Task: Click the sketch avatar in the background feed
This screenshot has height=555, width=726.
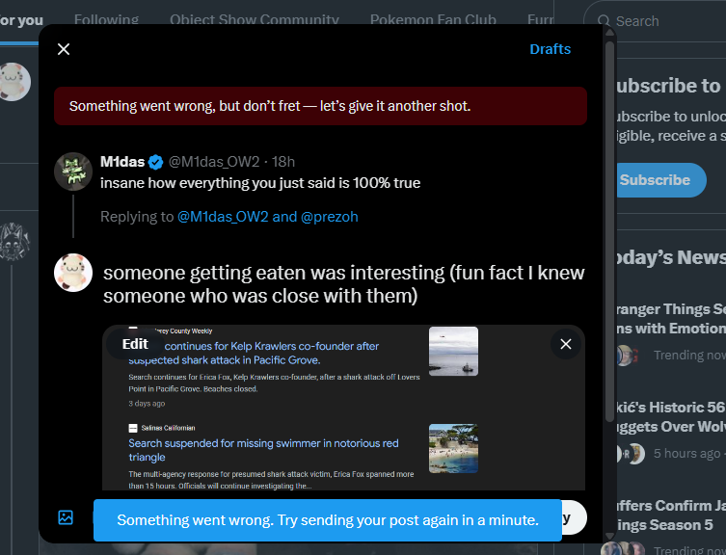Action: pos(14,242)
